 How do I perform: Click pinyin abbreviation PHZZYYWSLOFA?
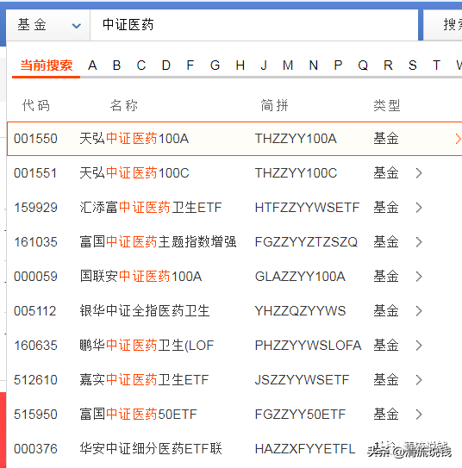point(309,346)
